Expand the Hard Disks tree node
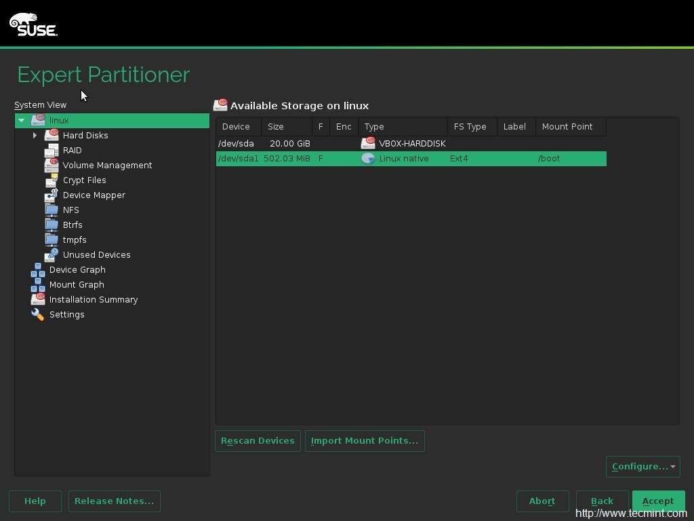 coord(35,135)
